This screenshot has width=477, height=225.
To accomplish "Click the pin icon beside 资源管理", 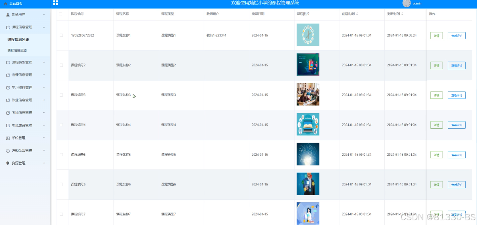I will [x=8, y=163].
